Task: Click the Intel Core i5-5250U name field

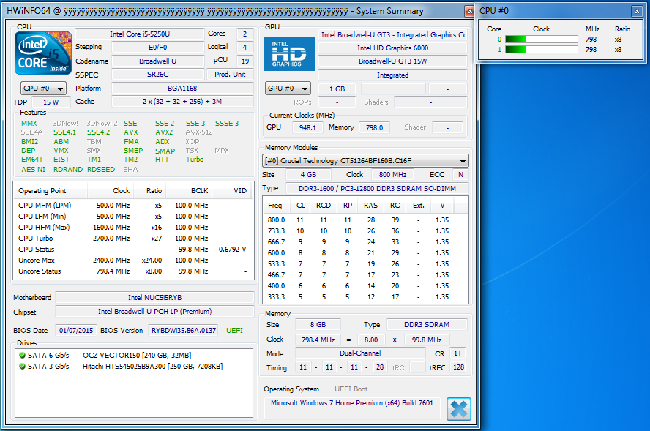Action: click(x=139, y=34)
